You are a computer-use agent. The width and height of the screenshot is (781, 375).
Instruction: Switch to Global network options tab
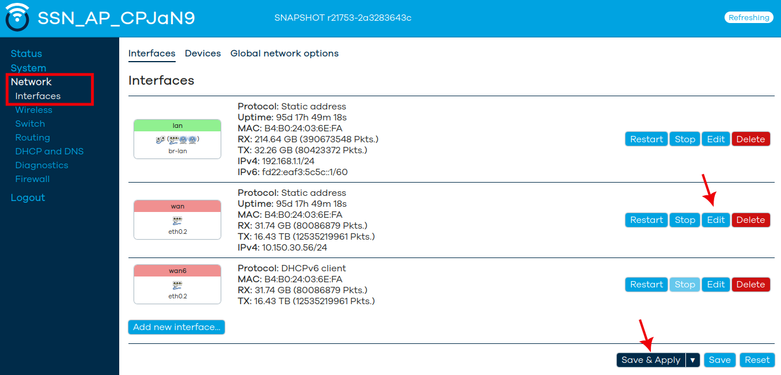coord(285,54)
